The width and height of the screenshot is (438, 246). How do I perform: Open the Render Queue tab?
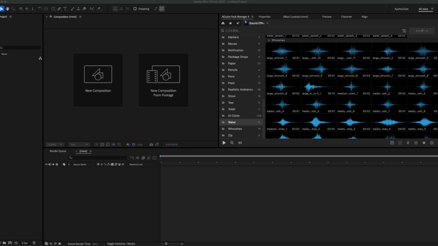point(58,151)
